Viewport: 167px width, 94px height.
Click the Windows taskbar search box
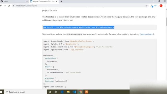pyautogui.click(x=26, y=92)
